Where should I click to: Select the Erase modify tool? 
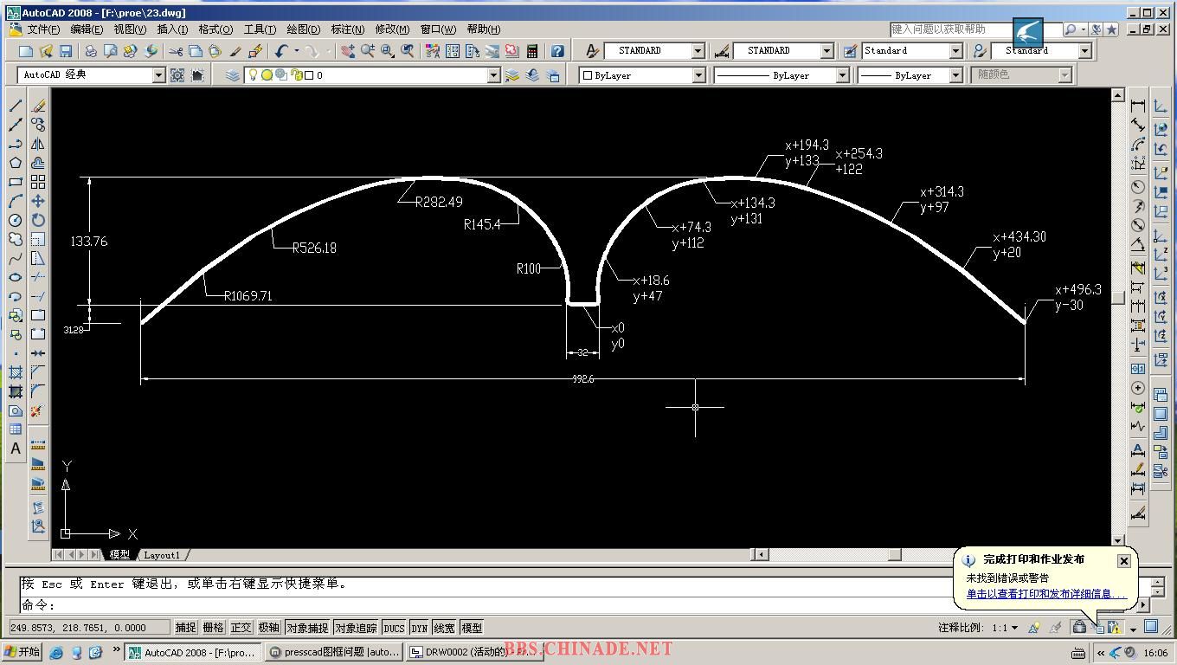(x=38, y=106)
